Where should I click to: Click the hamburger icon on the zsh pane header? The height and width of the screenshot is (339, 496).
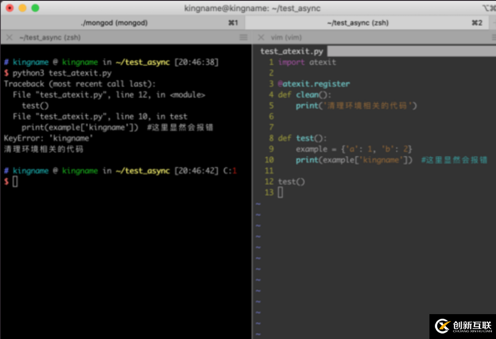coord(243,37)
